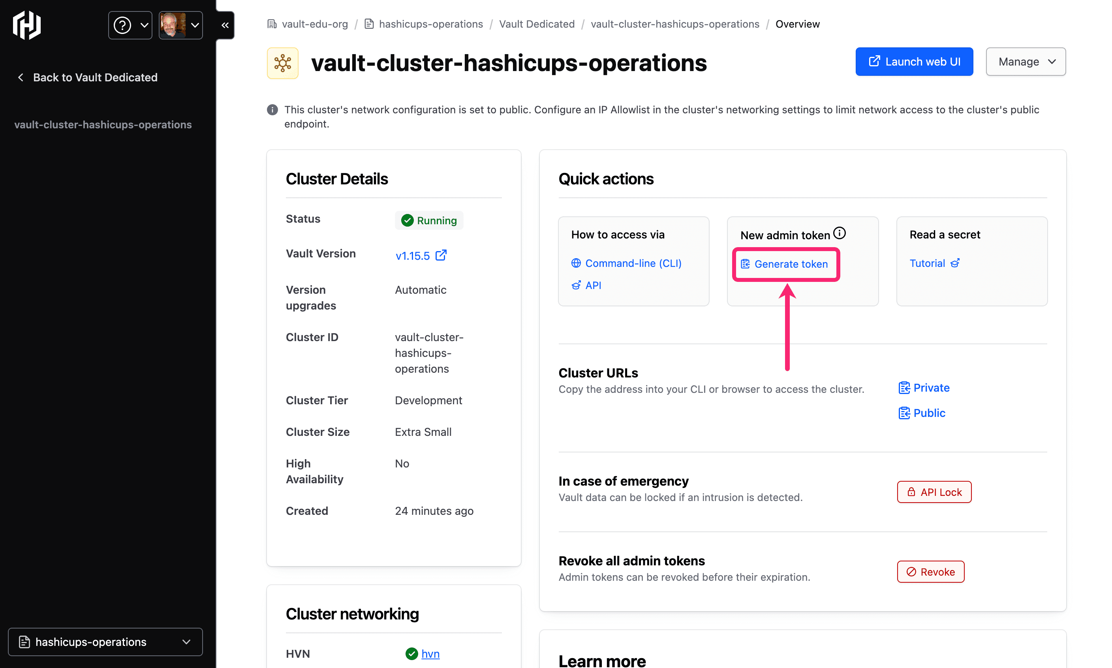Click the info icon on network notice
This screenshot has height=668, width=1112.
point(272,110)
